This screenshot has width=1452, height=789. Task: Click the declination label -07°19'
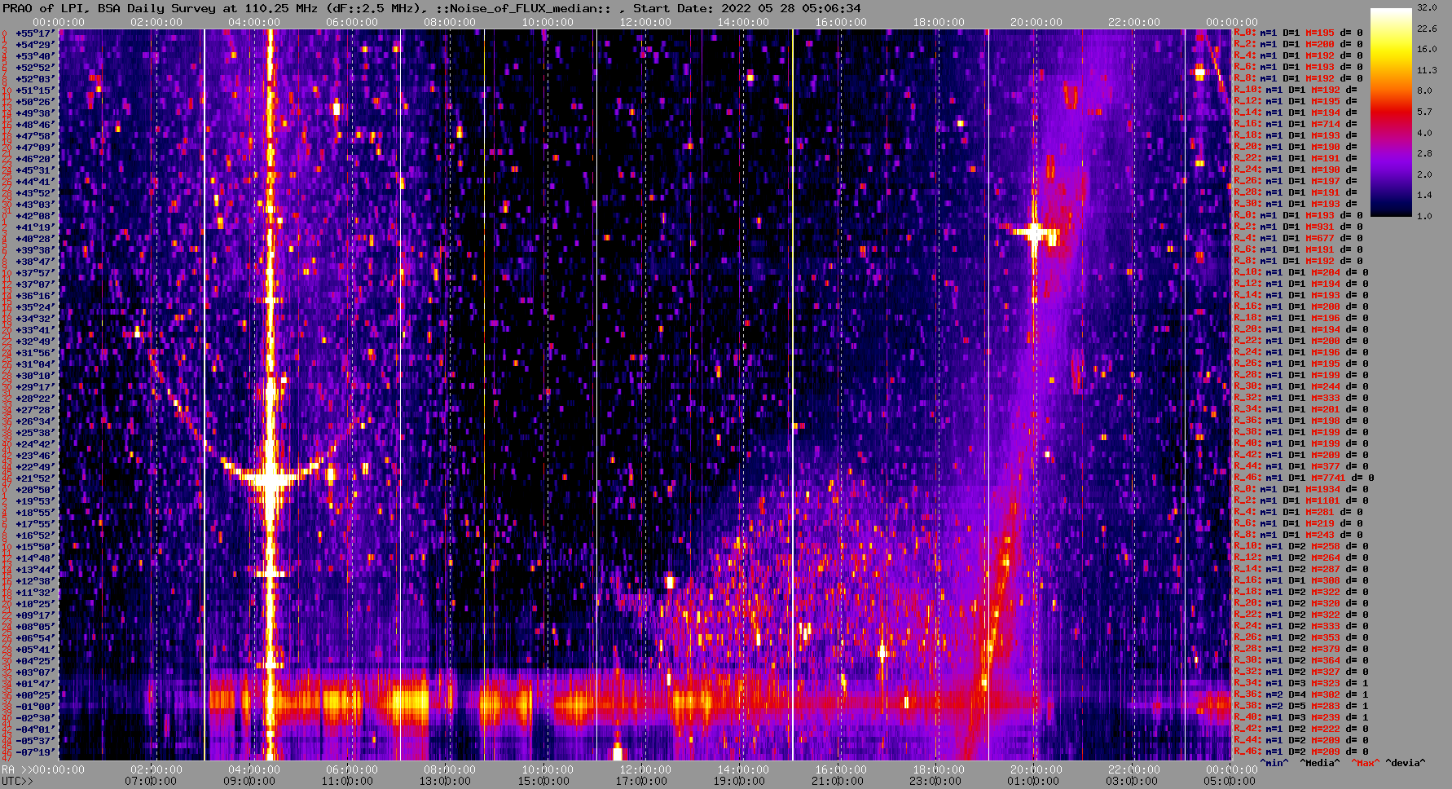coord(34,752)
